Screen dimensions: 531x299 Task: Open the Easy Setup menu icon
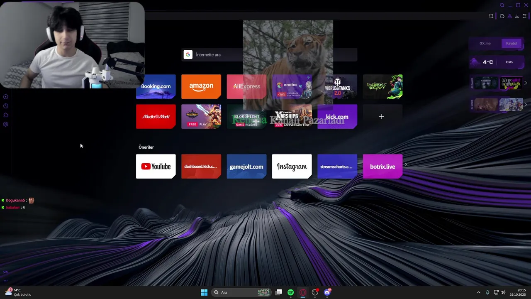[x=524, y=16]
